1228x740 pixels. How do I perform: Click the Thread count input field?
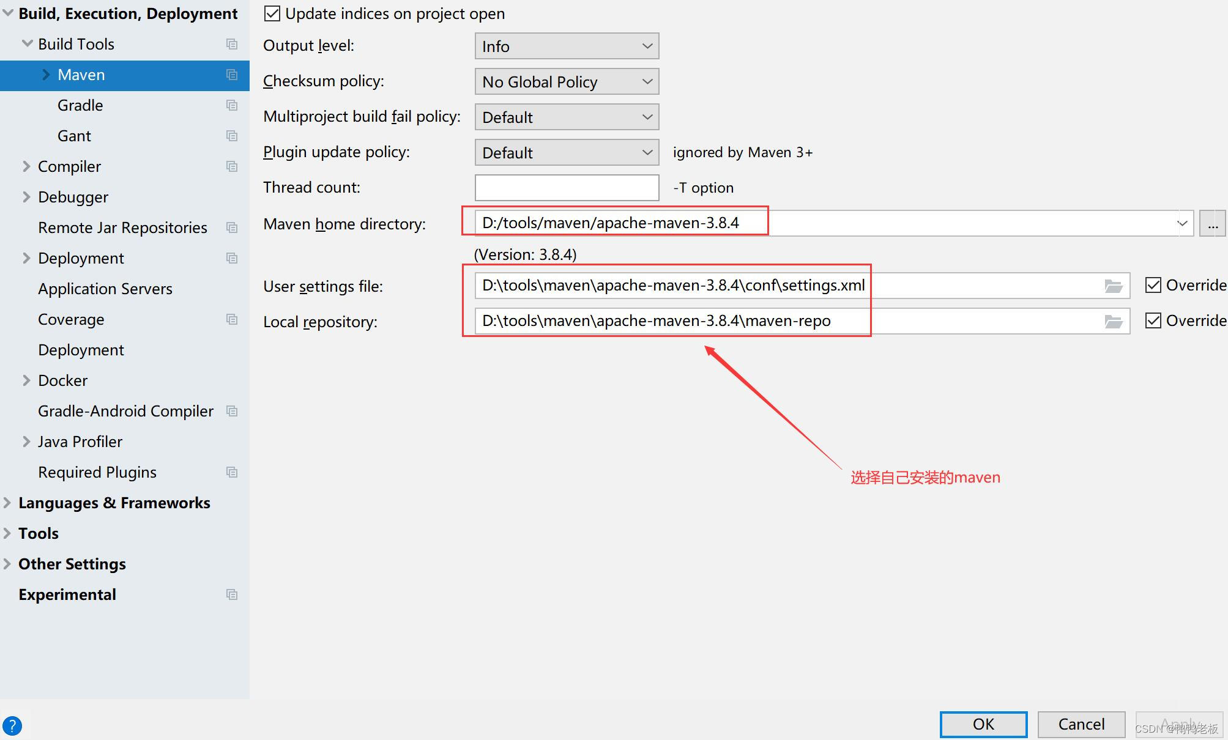[567, 188]
